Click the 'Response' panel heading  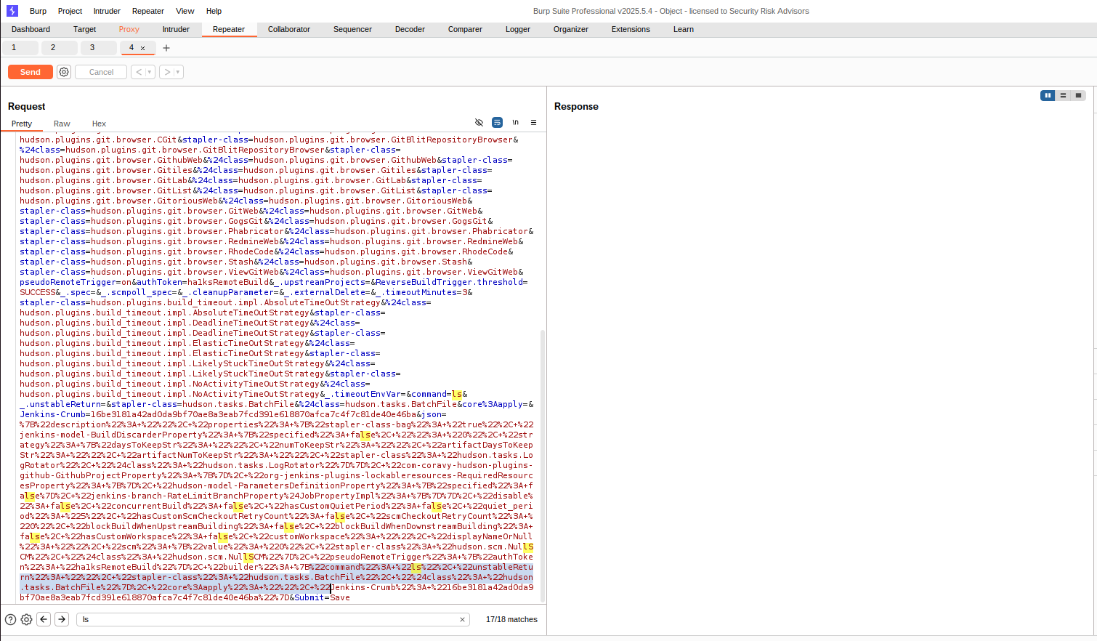[576, 106]
